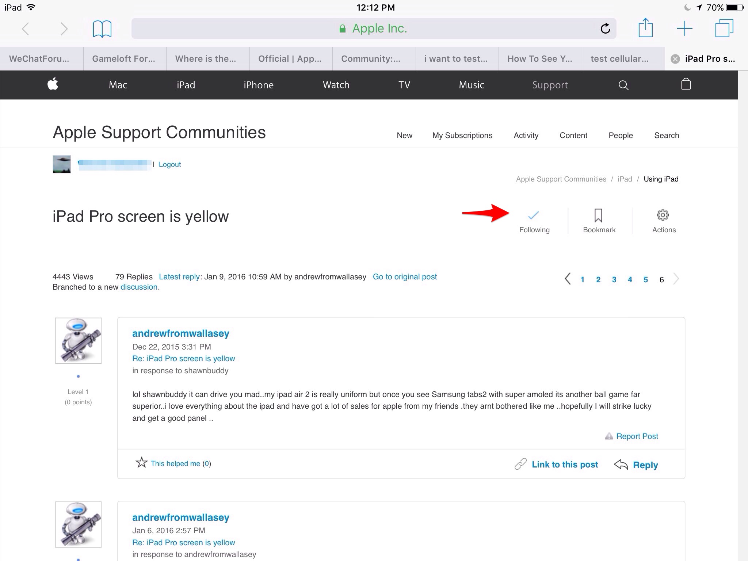
Task: Click 'Go to original post' link
Action: (x=404, y=277)
